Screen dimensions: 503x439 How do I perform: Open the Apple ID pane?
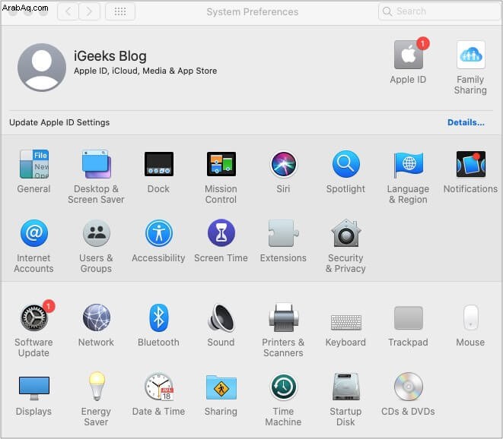(x=409, y=55)
